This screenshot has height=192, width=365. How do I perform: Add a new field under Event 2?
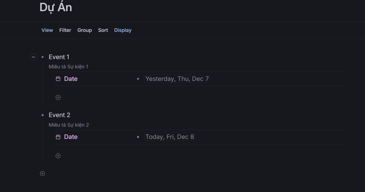[x=58, y=156]
